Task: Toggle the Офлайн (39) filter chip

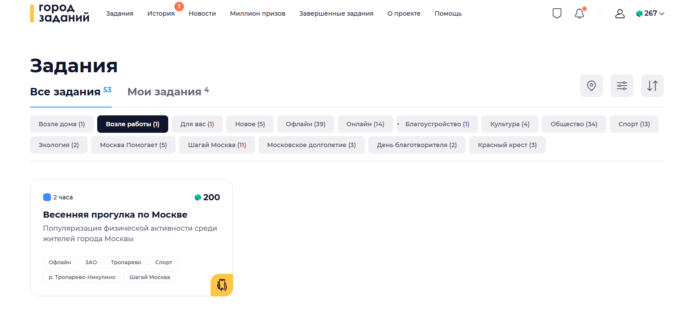Action: pyautogui.click(x=306, y=124)
